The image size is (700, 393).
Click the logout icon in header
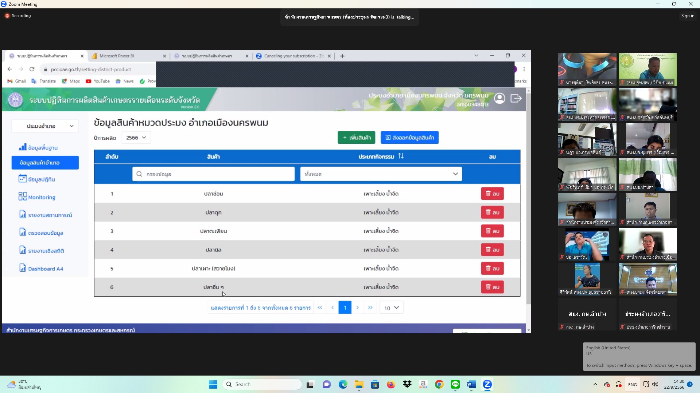pyautogui.click(x=516, y=98)
